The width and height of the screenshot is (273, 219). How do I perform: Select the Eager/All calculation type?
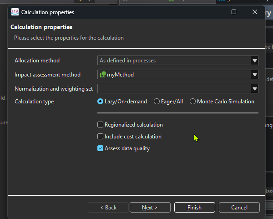tap(157, 102)
